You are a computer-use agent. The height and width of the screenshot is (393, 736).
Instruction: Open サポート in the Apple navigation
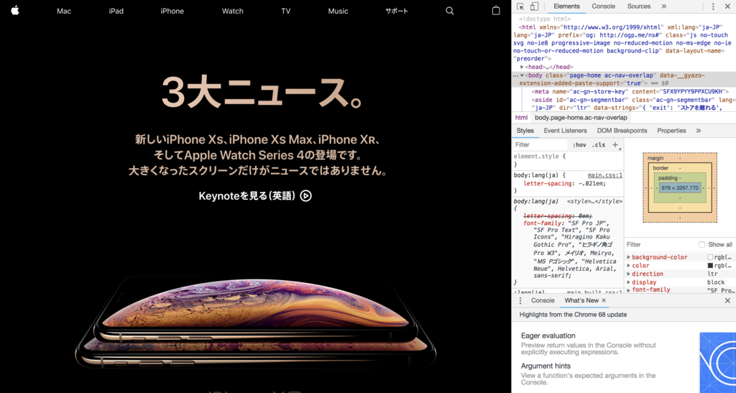coord(397,11)
